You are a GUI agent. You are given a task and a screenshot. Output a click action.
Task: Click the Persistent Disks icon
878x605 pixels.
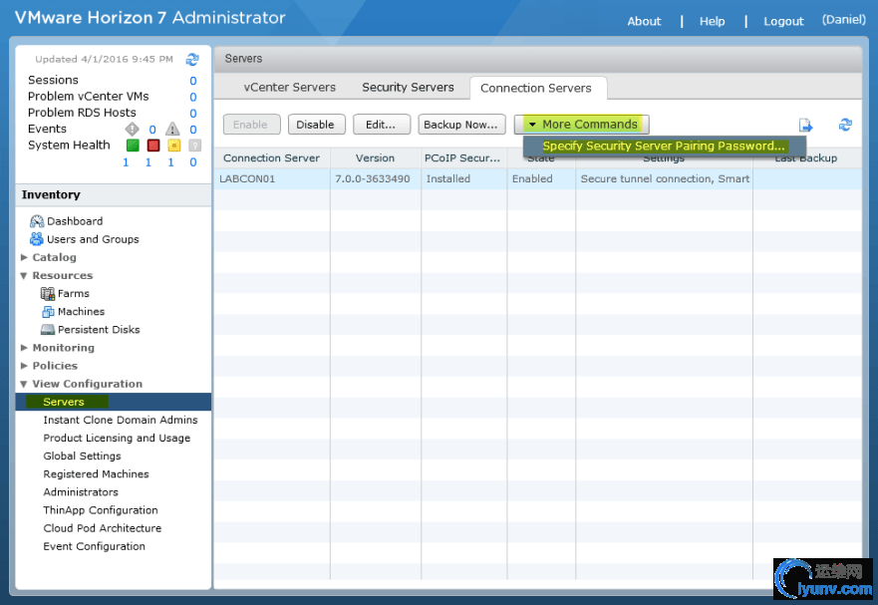[48, 329]
